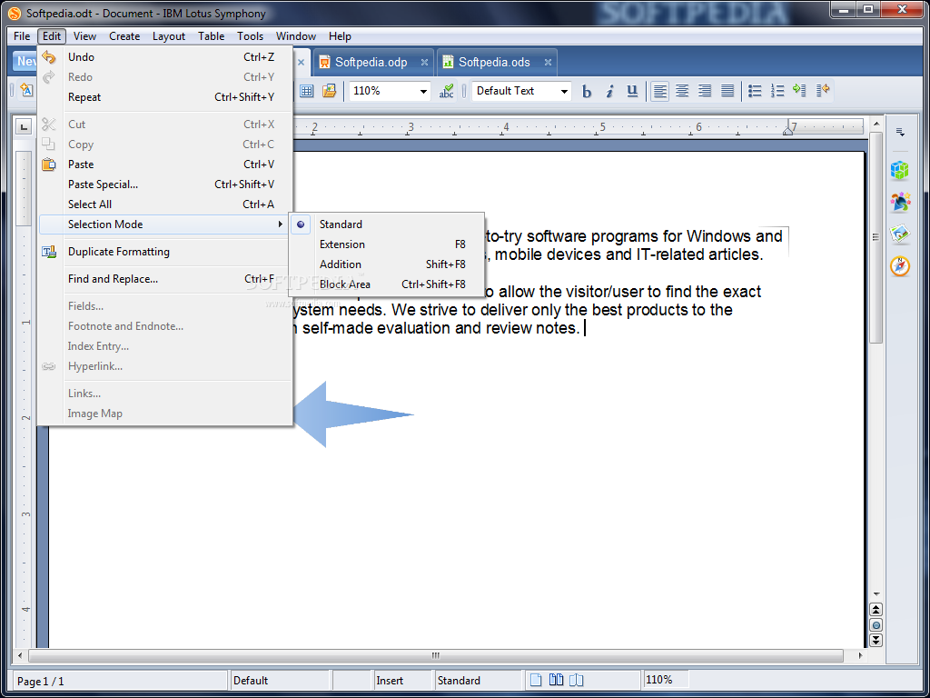Toggle numbered list

[x=777, y=91]
